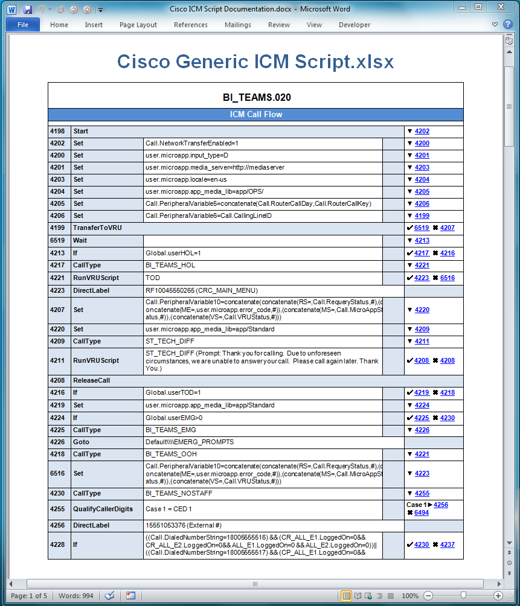This screenshot has height=606, width=520.
Task: Click the Back navigation arrow in Quick Access
Action: [x=74, y=9]
